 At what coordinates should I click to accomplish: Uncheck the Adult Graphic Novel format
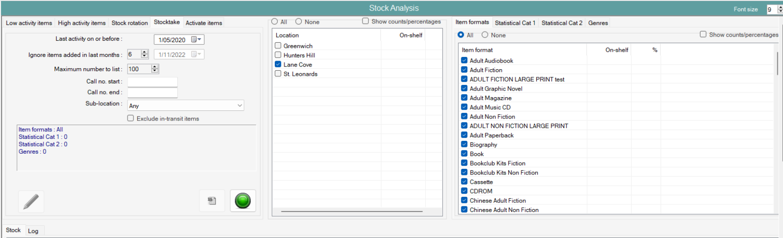tap(464, 88)
